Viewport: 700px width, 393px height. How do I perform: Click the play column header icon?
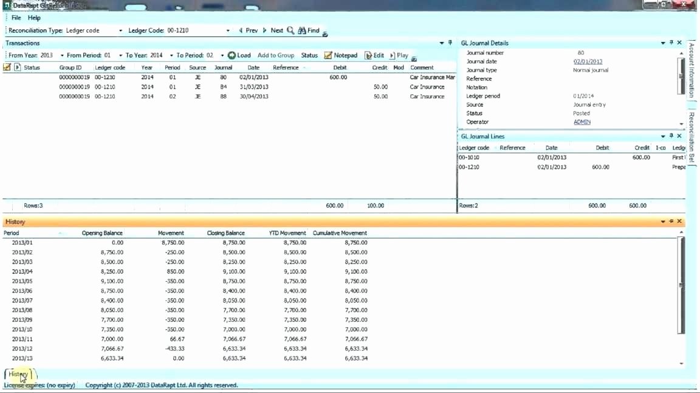point(18,67)
